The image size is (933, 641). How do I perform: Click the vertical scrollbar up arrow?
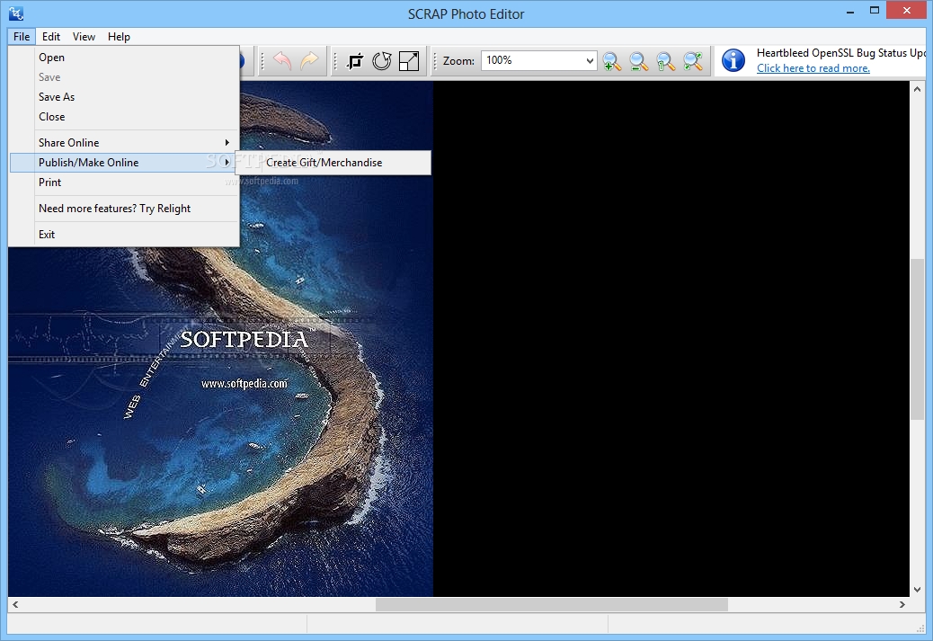917,89
